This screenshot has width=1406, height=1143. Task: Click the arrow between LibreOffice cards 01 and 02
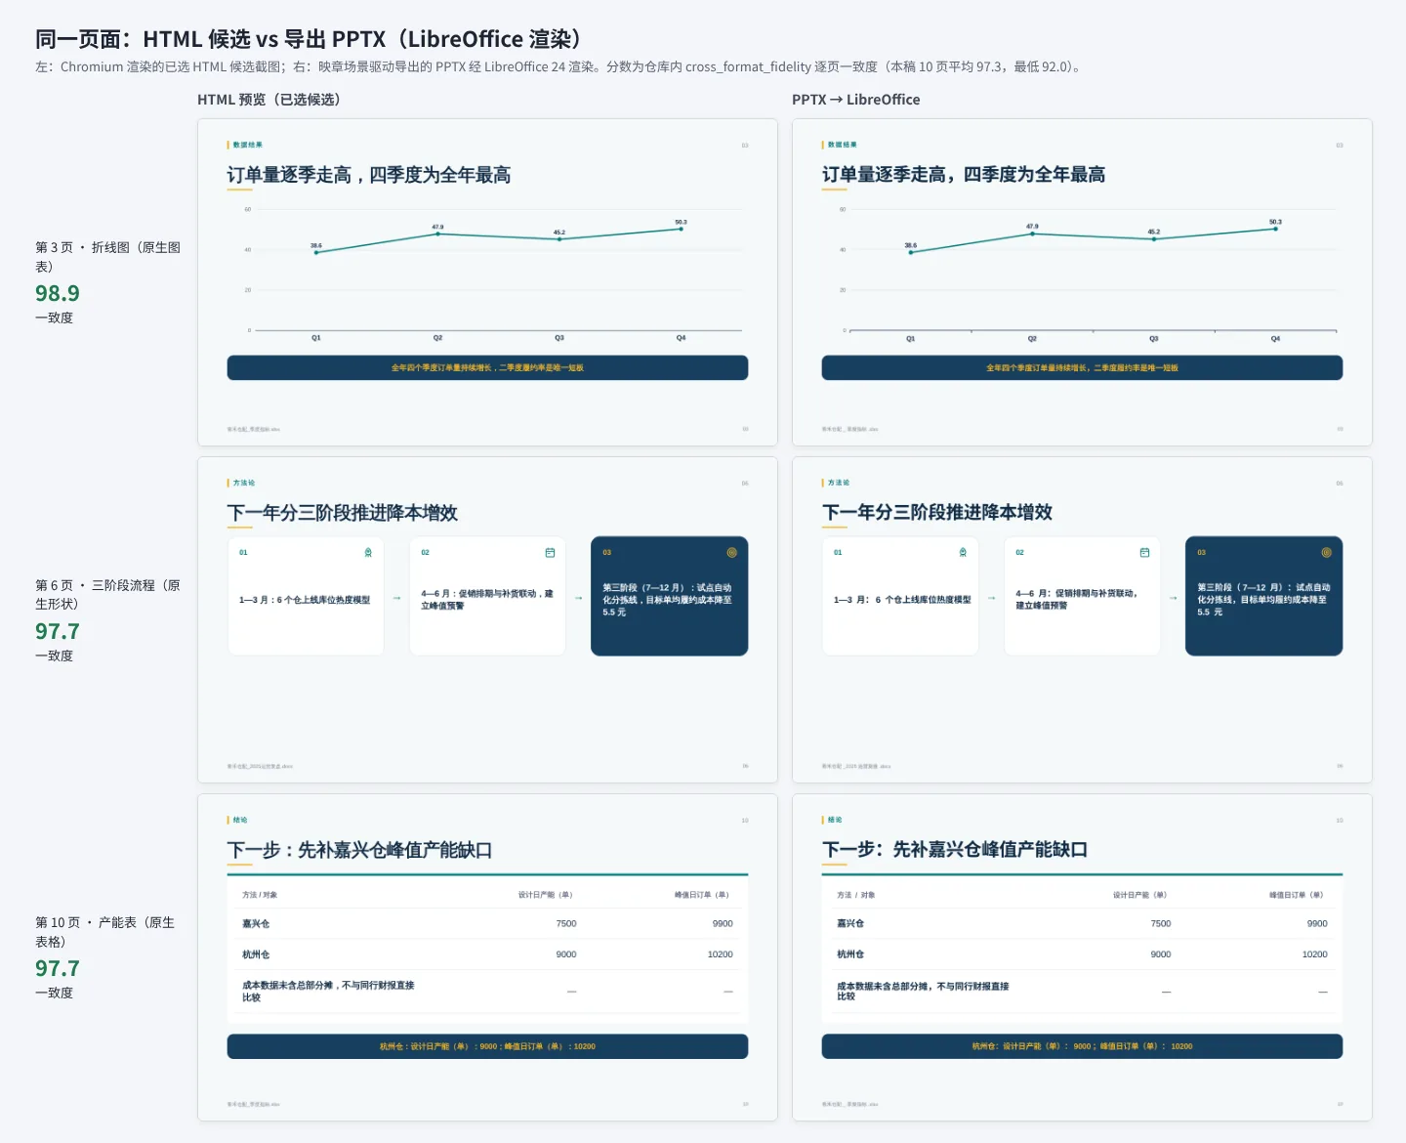click(x=991, y=598)
